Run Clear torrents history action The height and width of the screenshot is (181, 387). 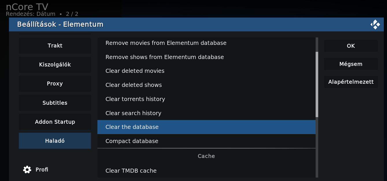tap(206, 99)
